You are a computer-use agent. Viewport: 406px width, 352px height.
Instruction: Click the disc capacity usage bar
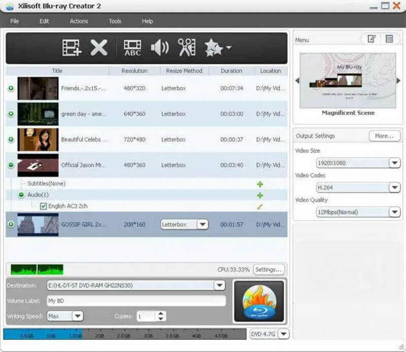point(125,334)
